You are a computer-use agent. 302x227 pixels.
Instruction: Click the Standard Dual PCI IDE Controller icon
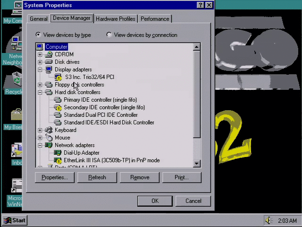(x=58, y=115)
